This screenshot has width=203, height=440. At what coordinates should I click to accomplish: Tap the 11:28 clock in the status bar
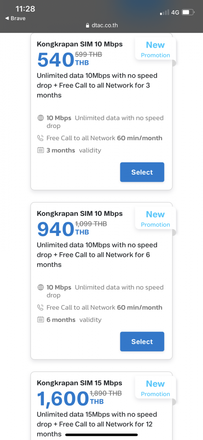(25, 9)
